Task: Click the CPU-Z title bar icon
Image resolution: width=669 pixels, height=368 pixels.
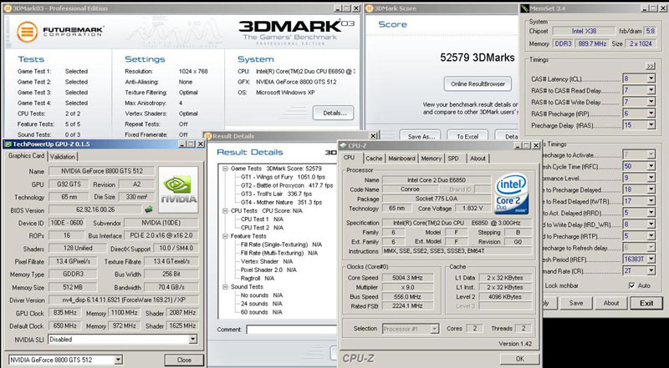Action: [x=343, y=146]
